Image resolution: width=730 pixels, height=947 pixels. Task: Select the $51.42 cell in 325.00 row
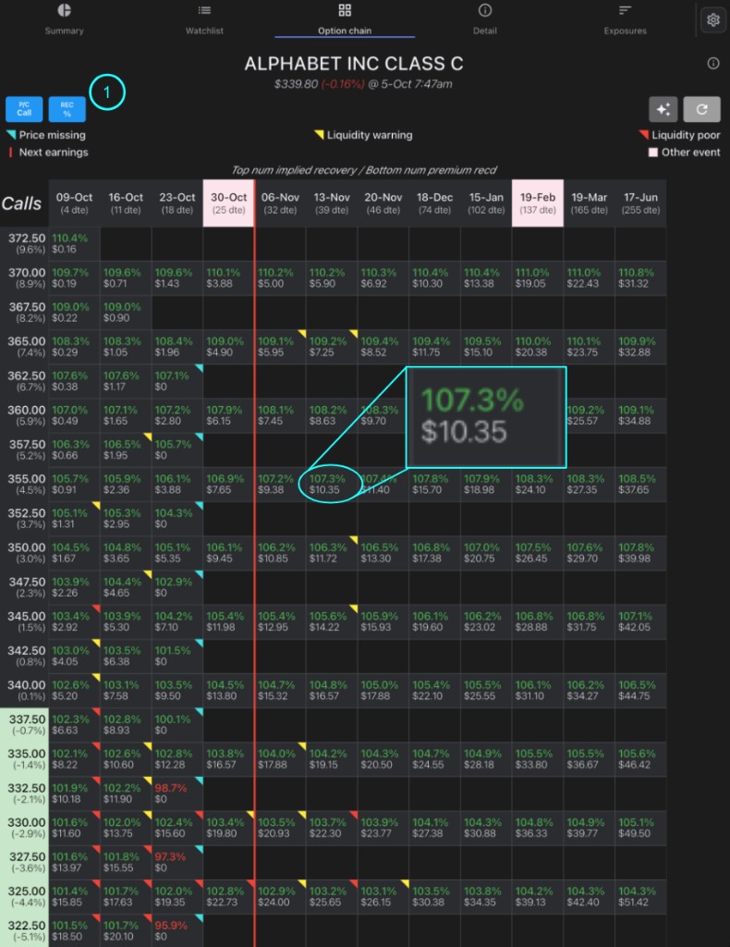[x=640, y=896]
